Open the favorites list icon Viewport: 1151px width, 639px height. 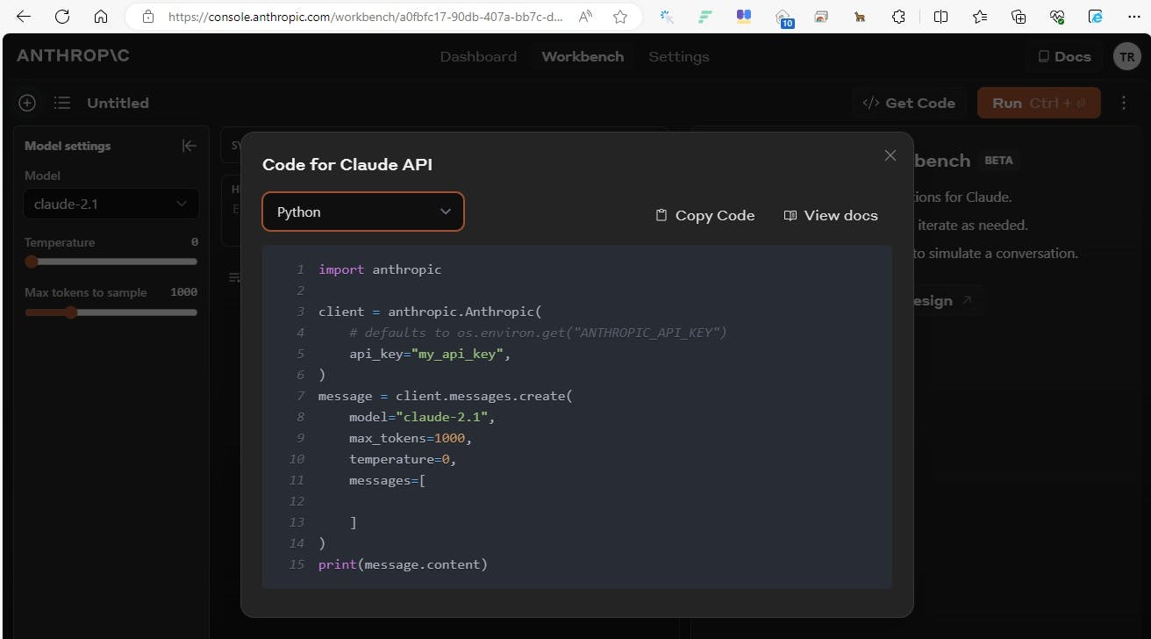pyautogui.click(x=979, y=16)
